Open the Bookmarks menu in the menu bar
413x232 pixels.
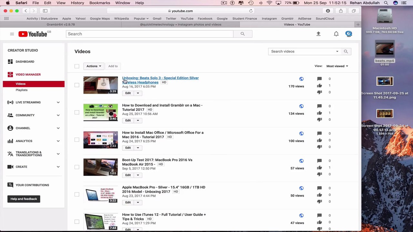(100, 3)
